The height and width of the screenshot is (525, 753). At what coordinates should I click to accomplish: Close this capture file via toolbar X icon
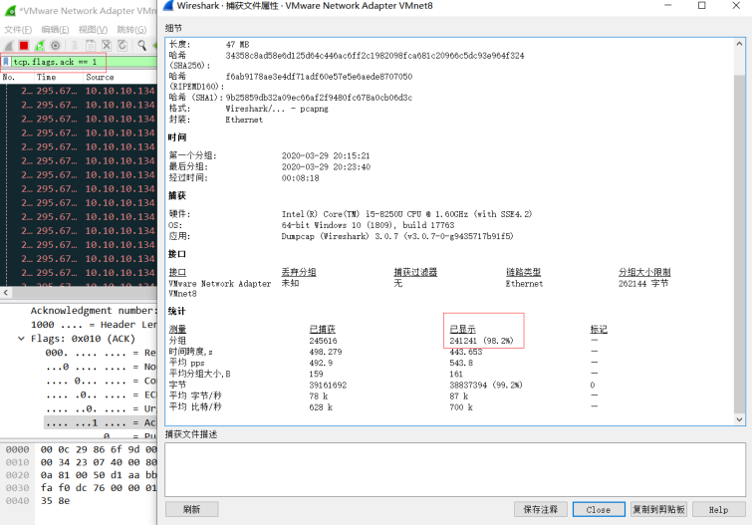click(x=107, y=46)
